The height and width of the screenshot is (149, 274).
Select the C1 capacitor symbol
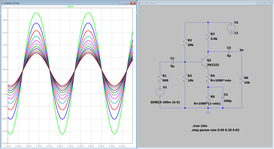pos(172,62)
